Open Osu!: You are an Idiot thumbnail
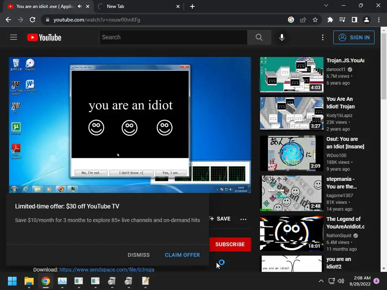 click(x=291, y=153)
